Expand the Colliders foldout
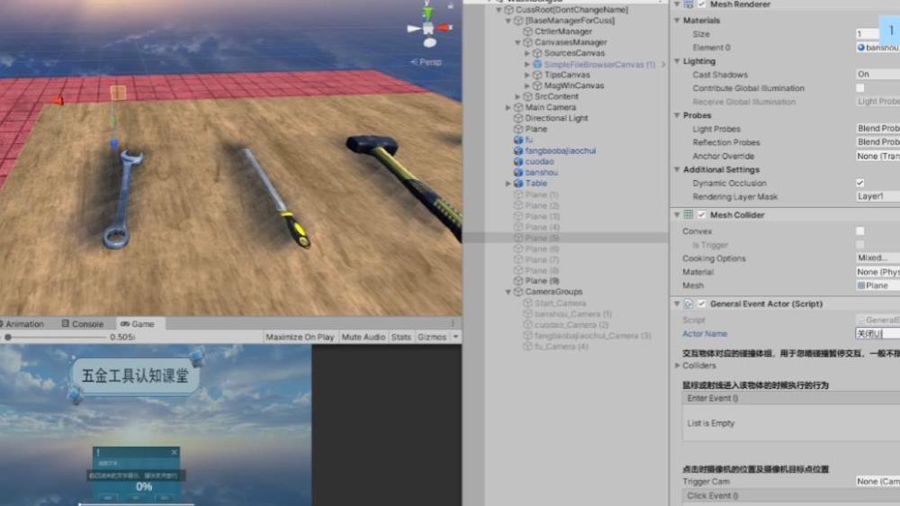The width and height of the screenshot is (900, 506). pos(678,366)
